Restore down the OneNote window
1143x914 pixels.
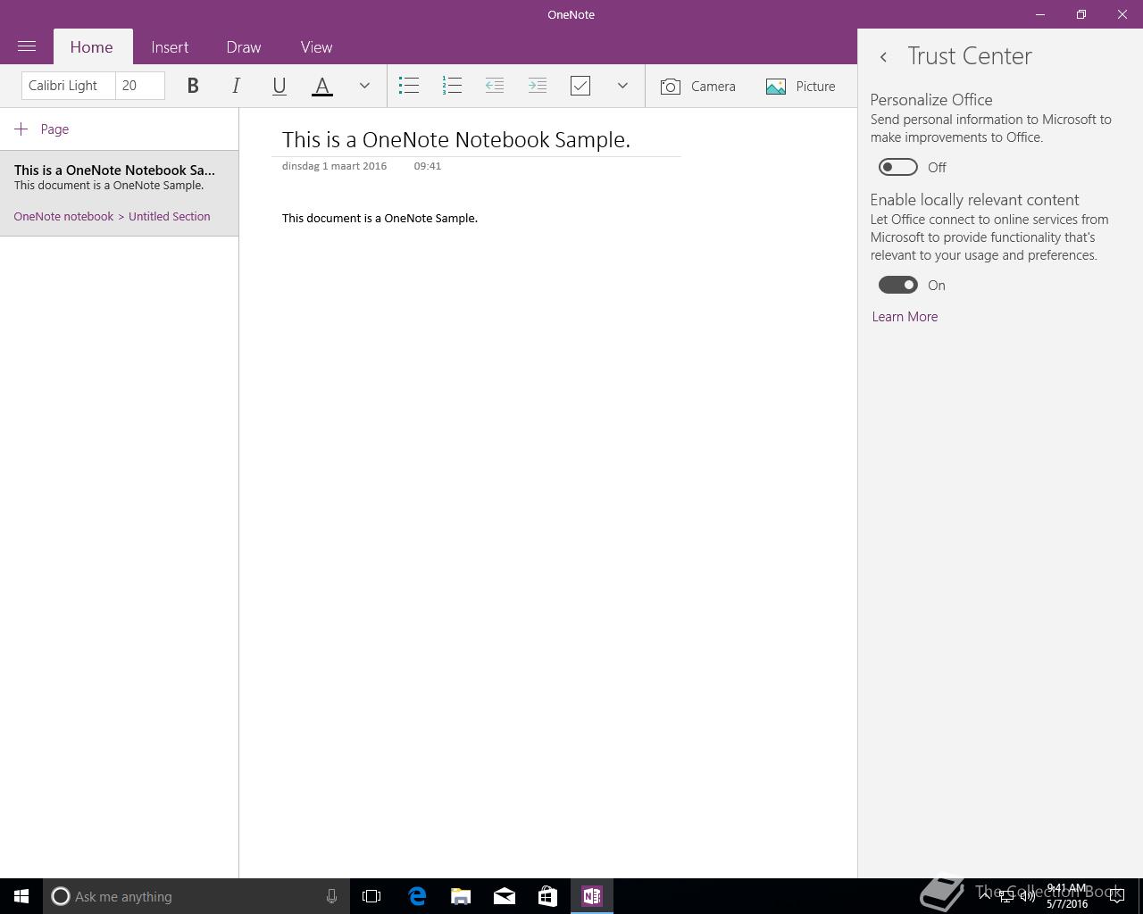1081,14
